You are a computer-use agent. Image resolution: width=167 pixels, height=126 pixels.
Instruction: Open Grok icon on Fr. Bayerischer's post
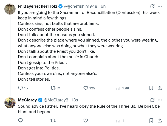tap(153, 6)
